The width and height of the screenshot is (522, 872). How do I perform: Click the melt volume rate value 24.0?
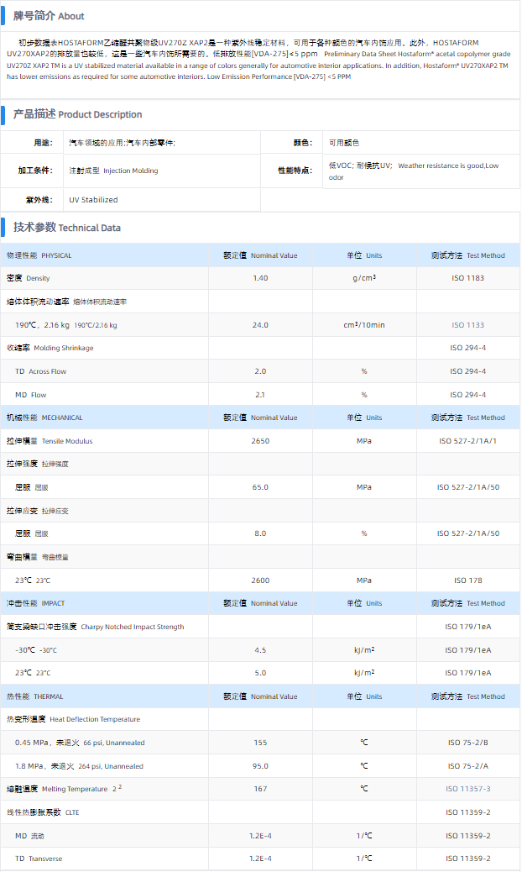[x=260, y=325]
